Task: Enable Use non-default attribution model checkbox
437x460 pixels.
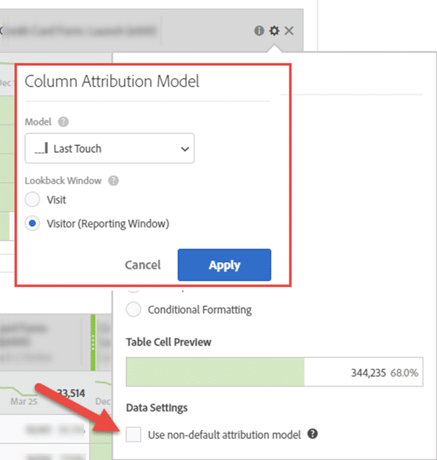Action: pos(134,434)
